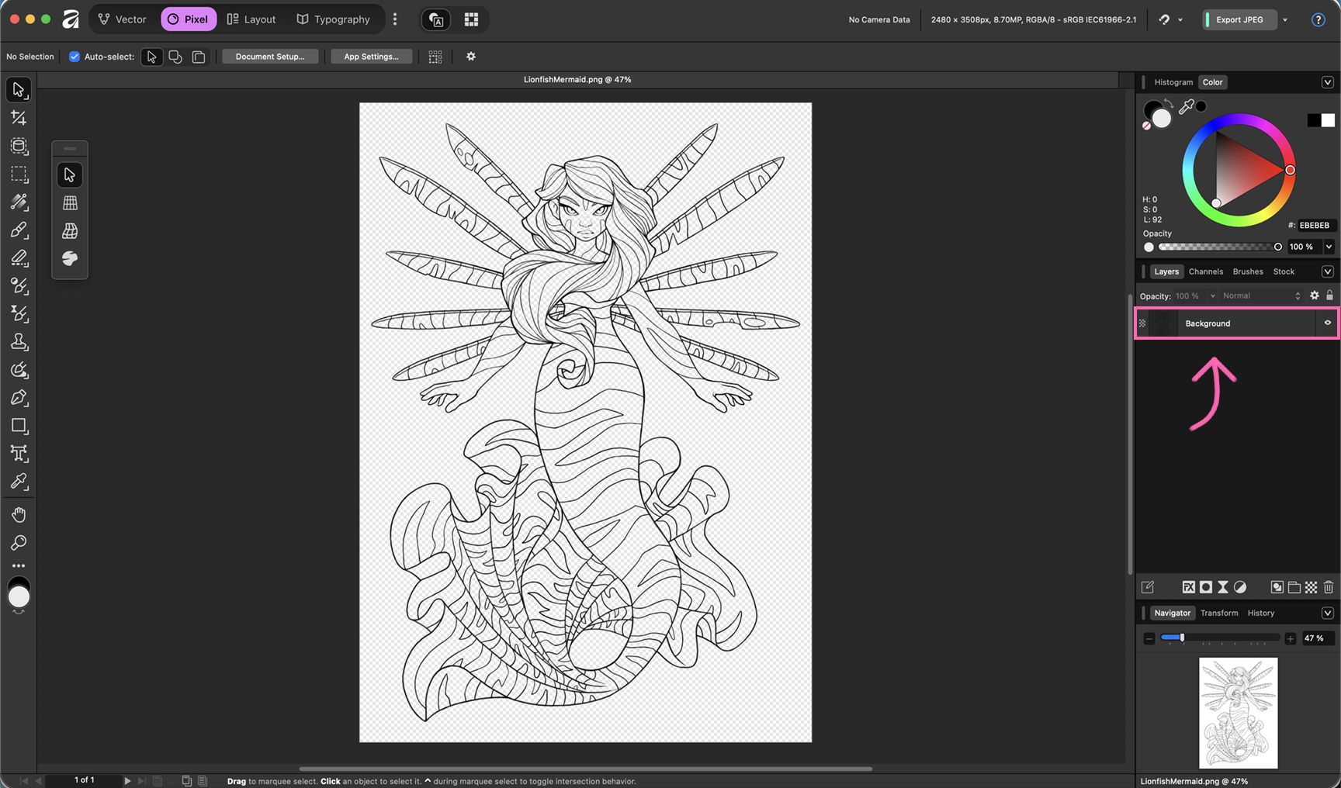Select the Flood Fill tool
1341x788 pixels.
pos(19,202)
